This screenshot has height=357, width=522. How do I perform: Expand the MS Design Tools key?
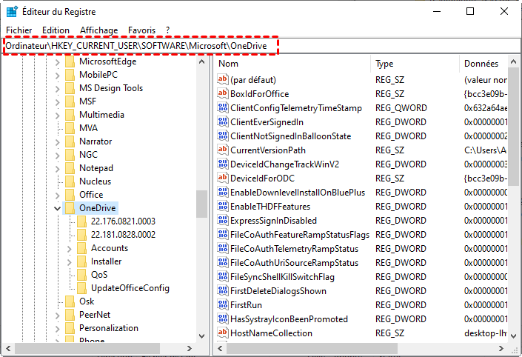[x=57, y=89]
